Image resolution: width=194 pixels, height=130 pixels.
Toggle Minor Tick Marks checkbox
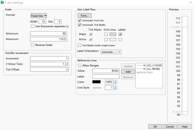coord(91,39)
